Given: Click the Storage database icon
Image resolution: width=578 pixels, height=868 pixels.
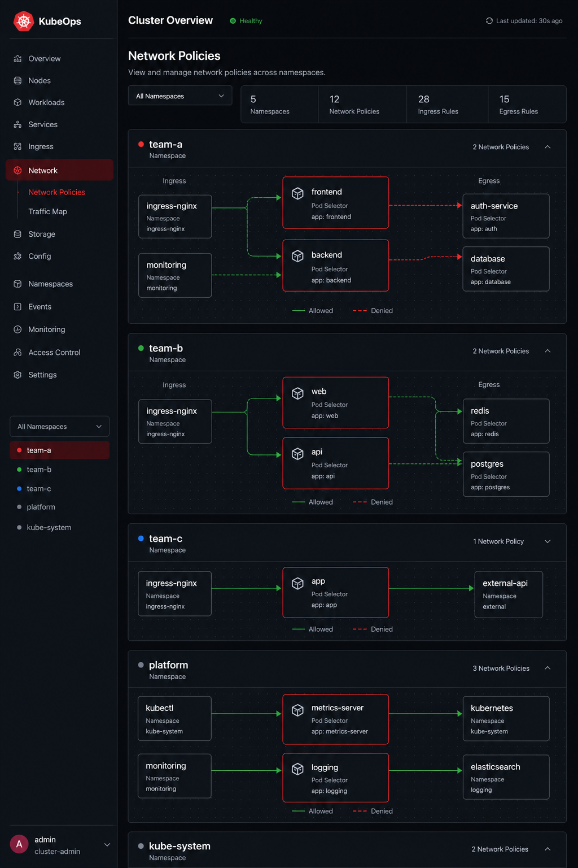Looking at the screenshot, I should [17, 235].
